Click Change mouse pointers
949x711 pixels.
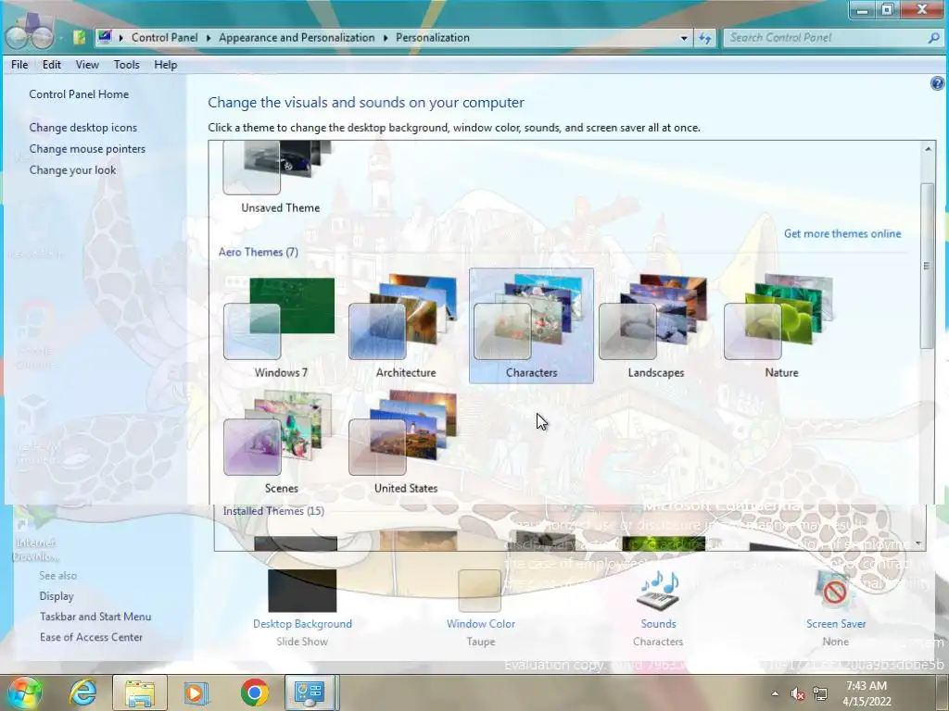pos(87,149)
